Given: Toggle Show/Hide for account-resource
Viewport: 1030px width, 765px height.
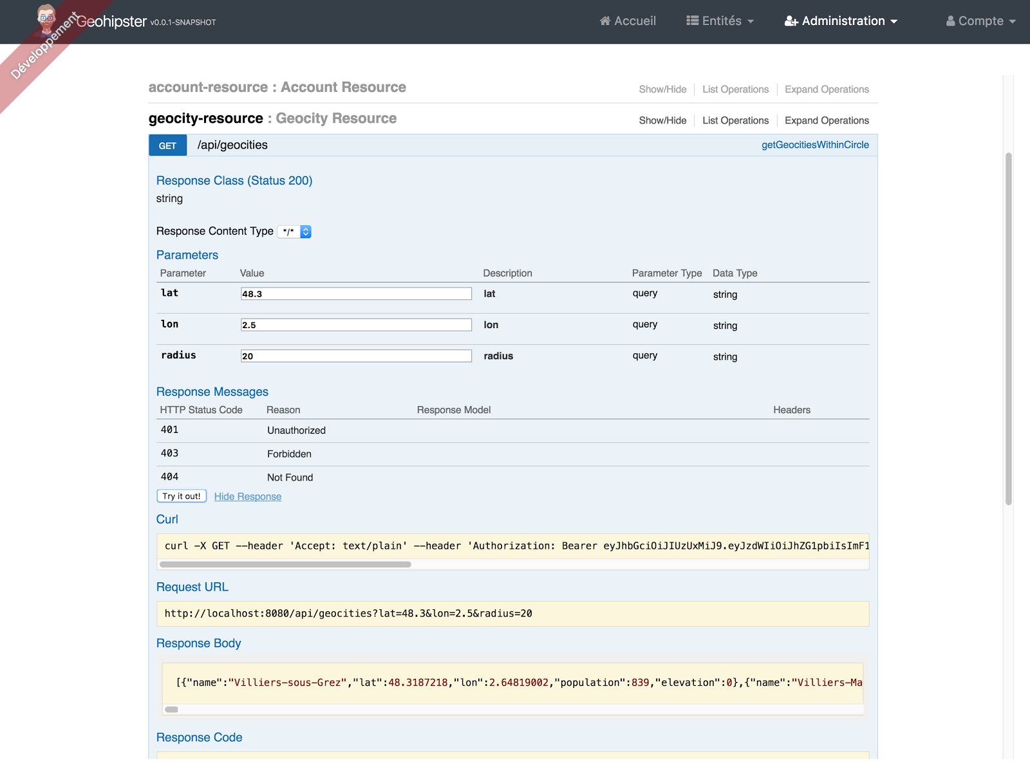Looking at the screenshot, I should coord(662,89).
